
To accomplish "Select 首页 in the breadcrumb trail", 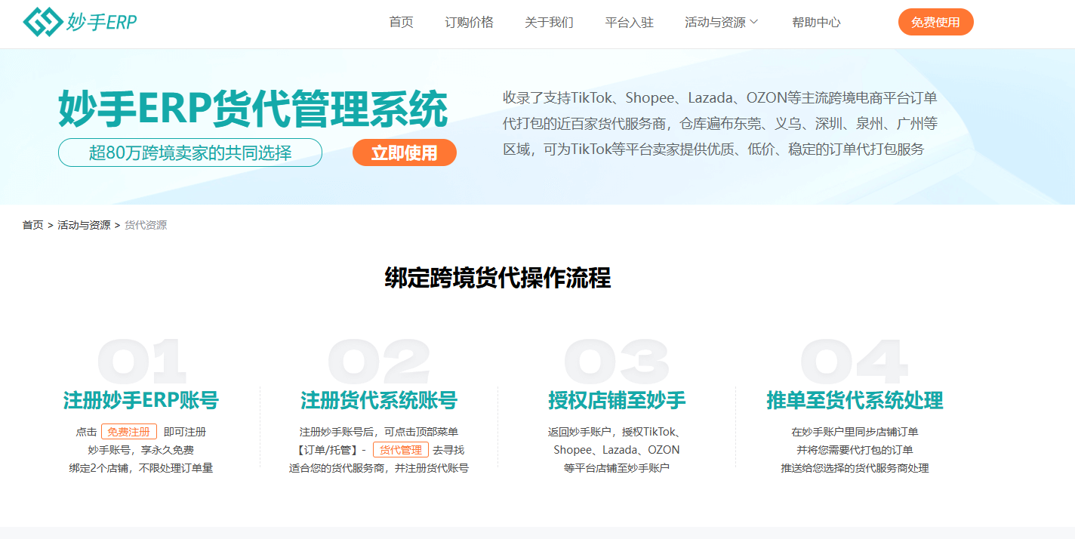I will pyautogui.click(x=32, y=225).
